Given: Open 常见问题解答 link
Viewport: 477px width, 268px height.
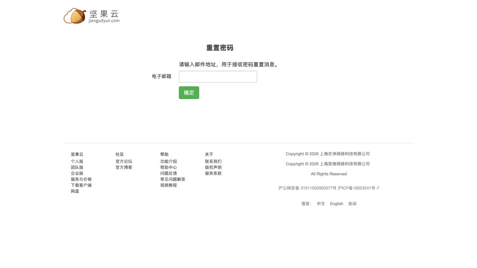Looking at the screenshot, I should tap(173, 179).
